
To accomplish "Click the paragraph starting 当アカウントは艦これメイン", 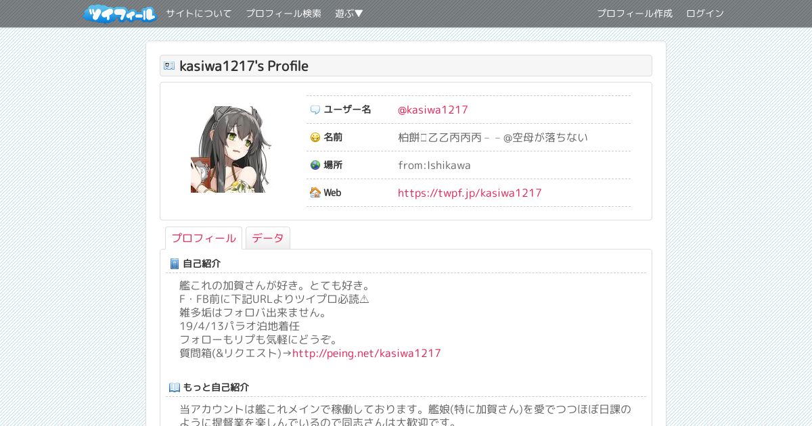I will click(405, 416).
